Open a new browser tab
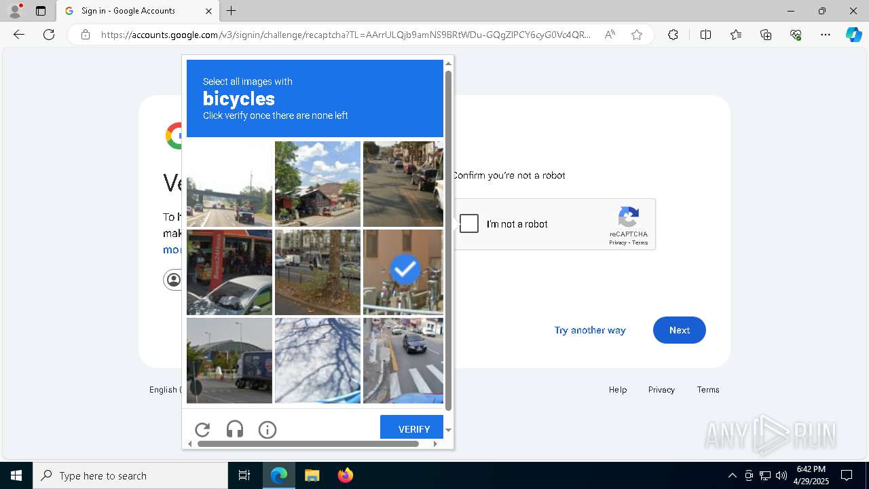Screen dimensions: 869x489 click(232, 11)
